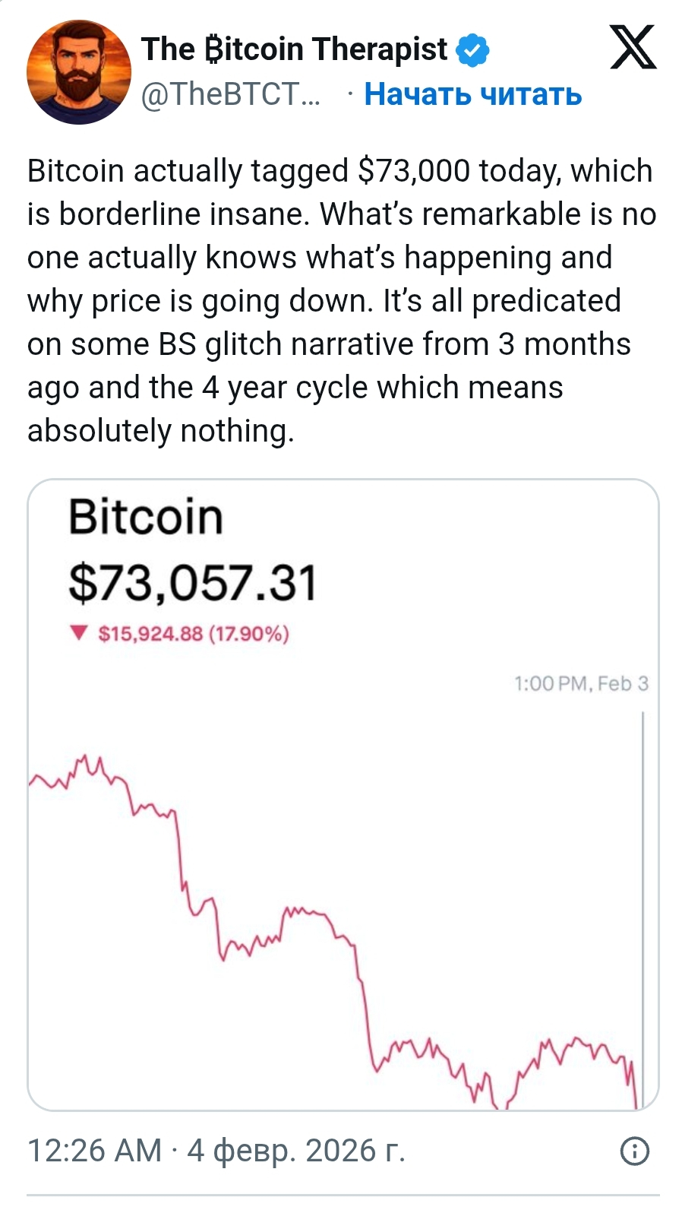Click the X logo
Image resolution: width=682 pixels, height=1210 pixels.
click(x=633, y=47)
